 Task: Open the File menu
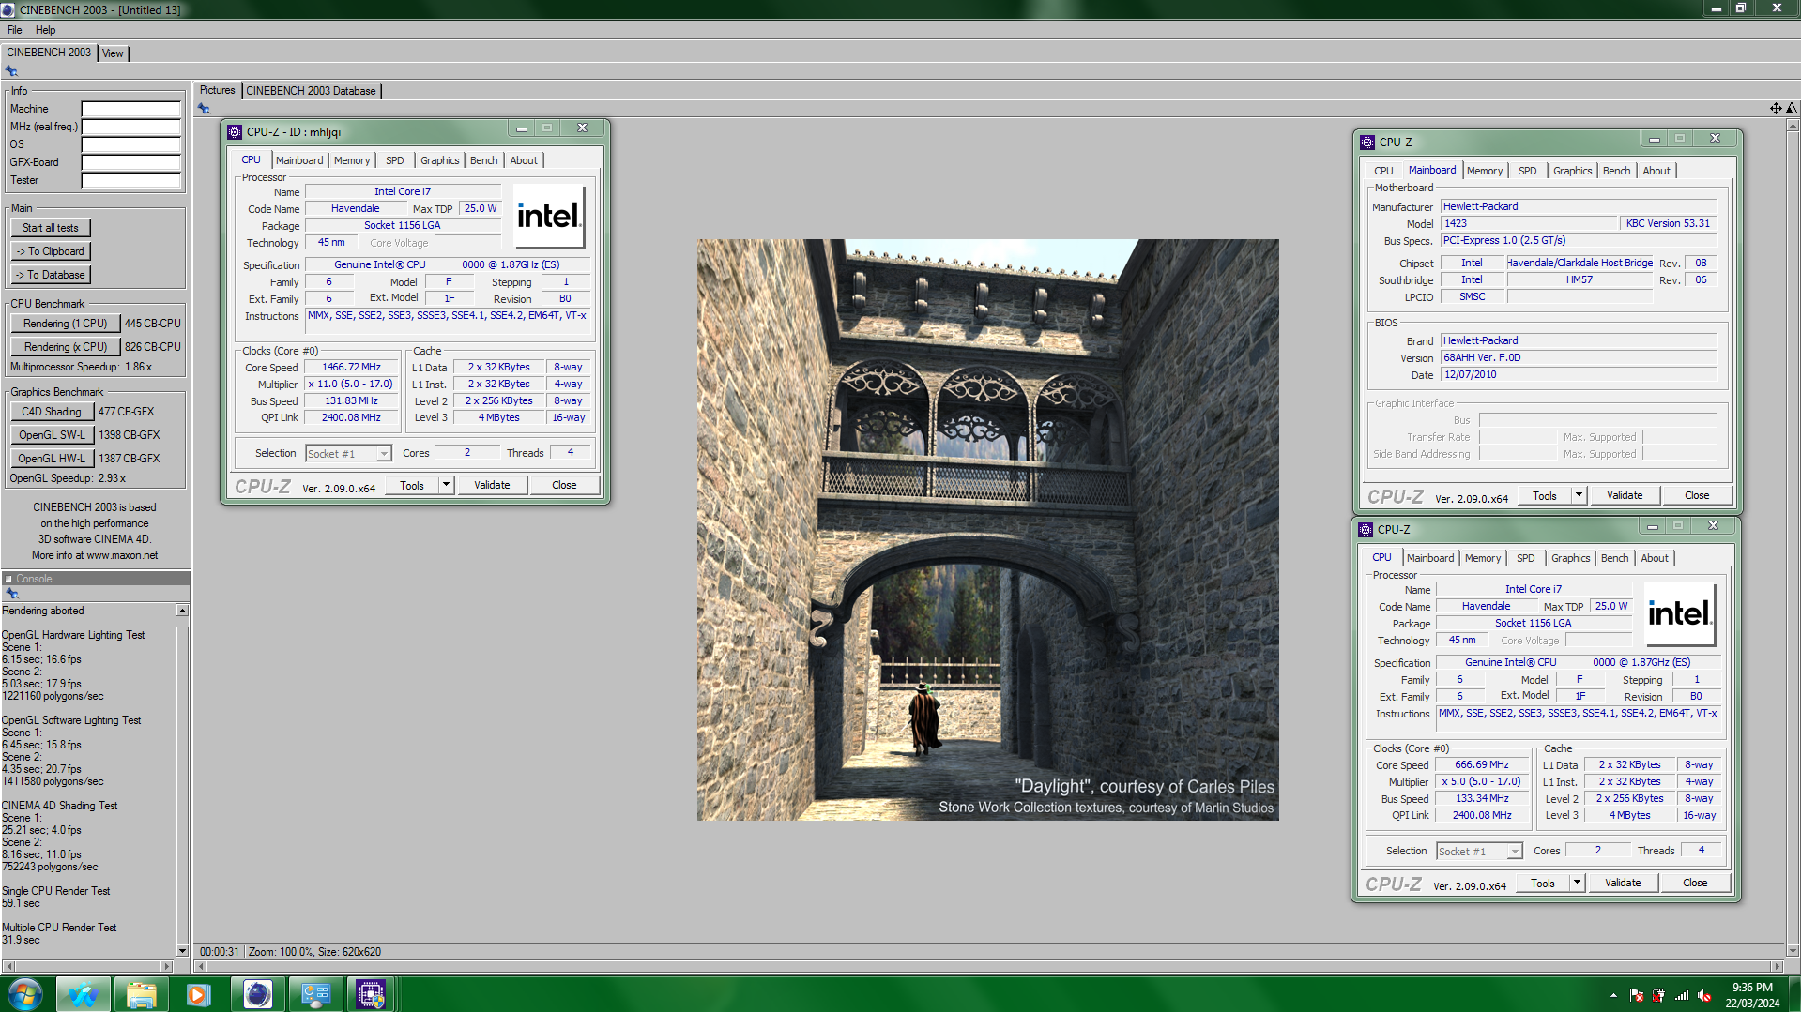(x=15, y=30)
